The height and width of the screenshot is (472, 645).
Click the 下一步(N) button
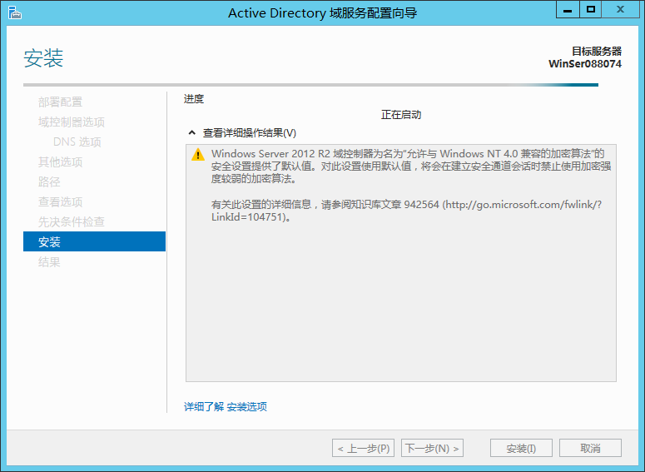(432, 448)
